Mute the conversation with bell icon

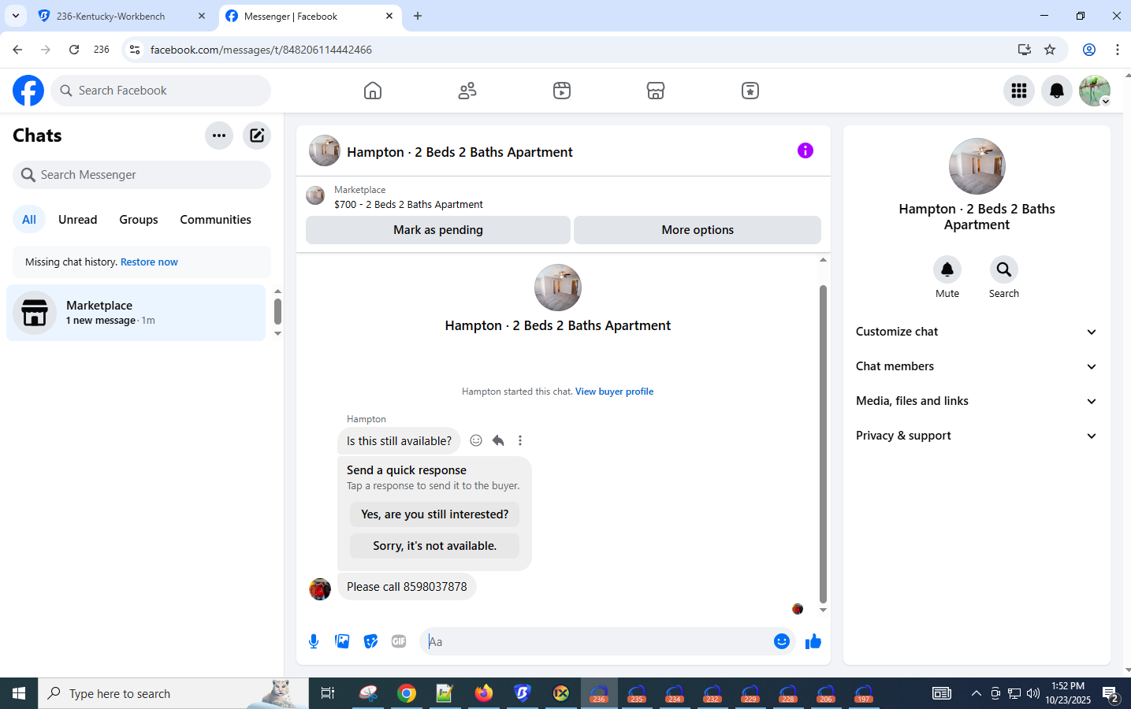click(947, 269)
